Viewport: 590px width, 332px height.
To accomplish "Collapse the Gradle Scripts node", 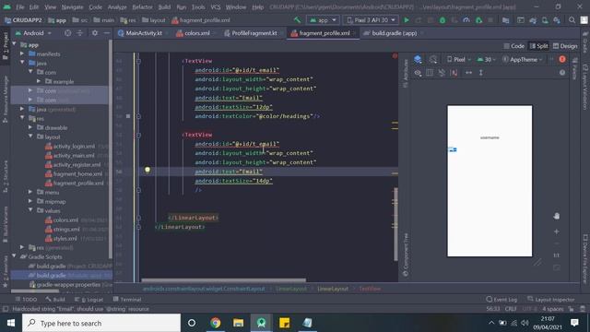I will [14, 256].
